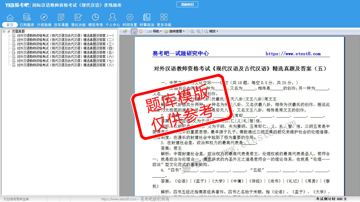
Task: Open the 介绍指南 compass guide icon
Action: 44,20
